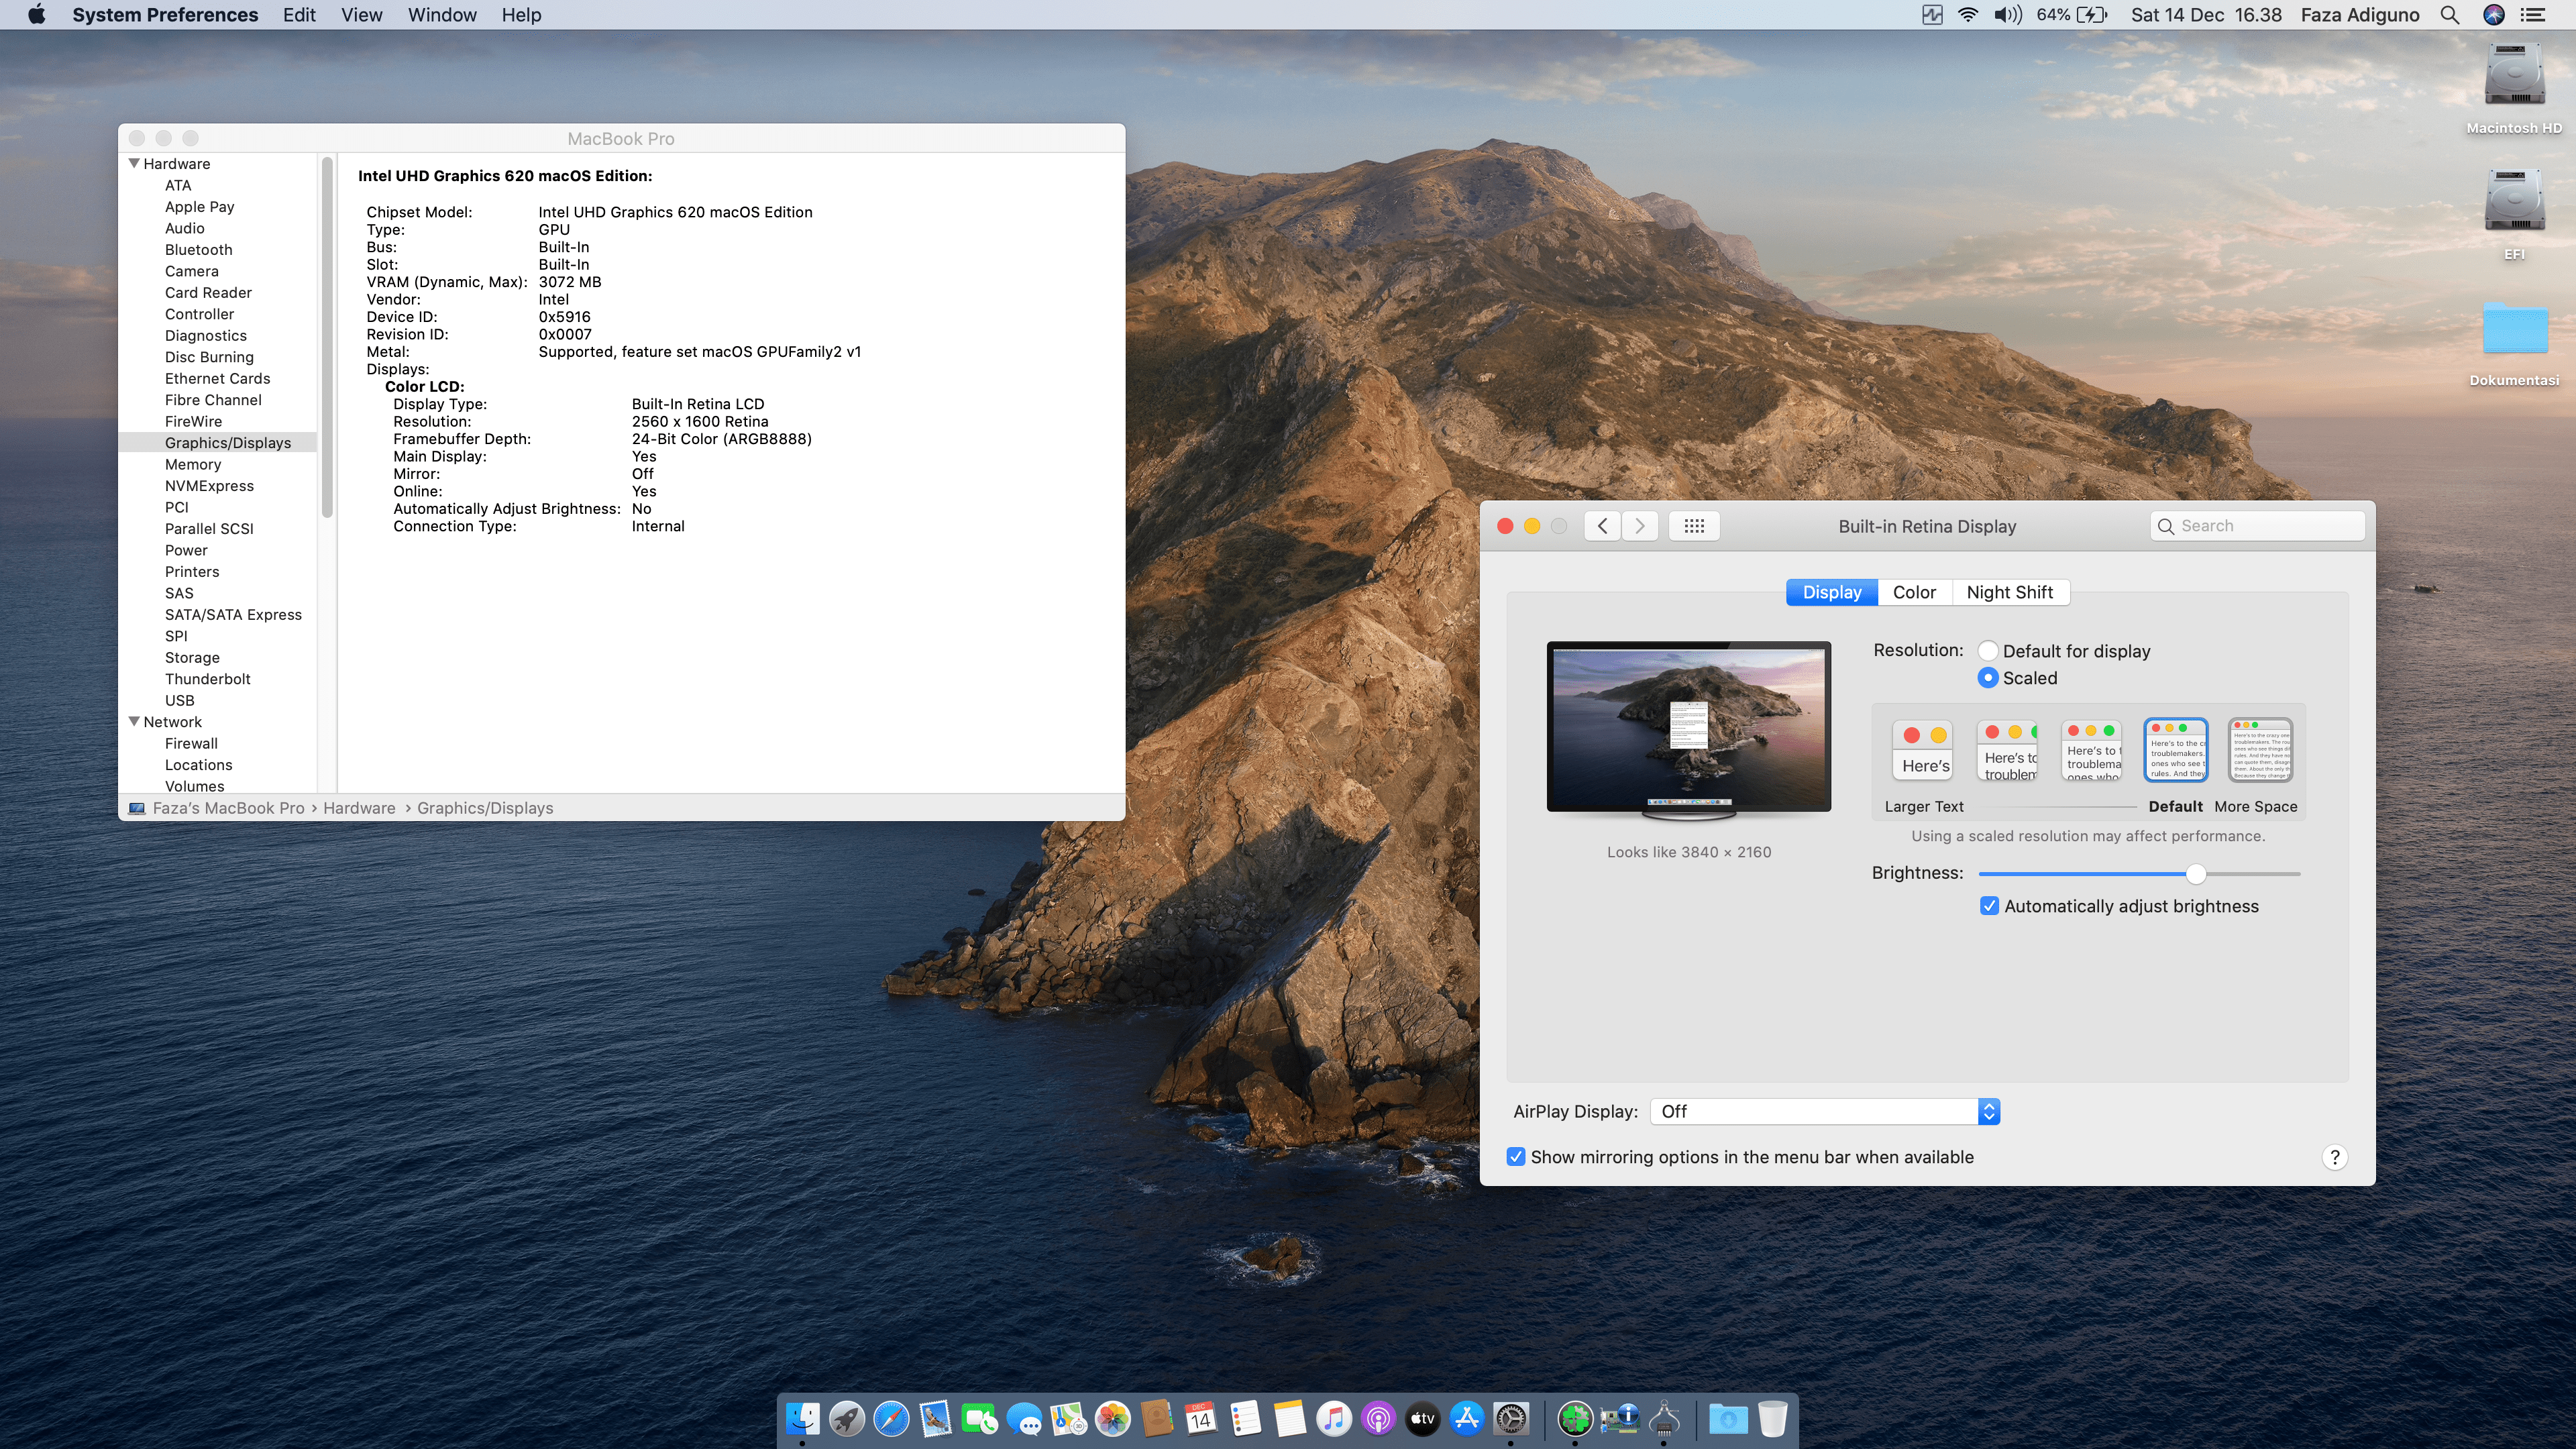
Task: Switch to the Night Shift tab
Action: pyautogui.click(x=2009, y=592)
